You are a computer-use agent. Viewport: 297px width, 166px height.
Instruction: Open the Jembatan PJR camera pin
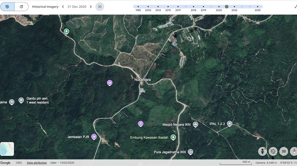(x=94, y=137)
